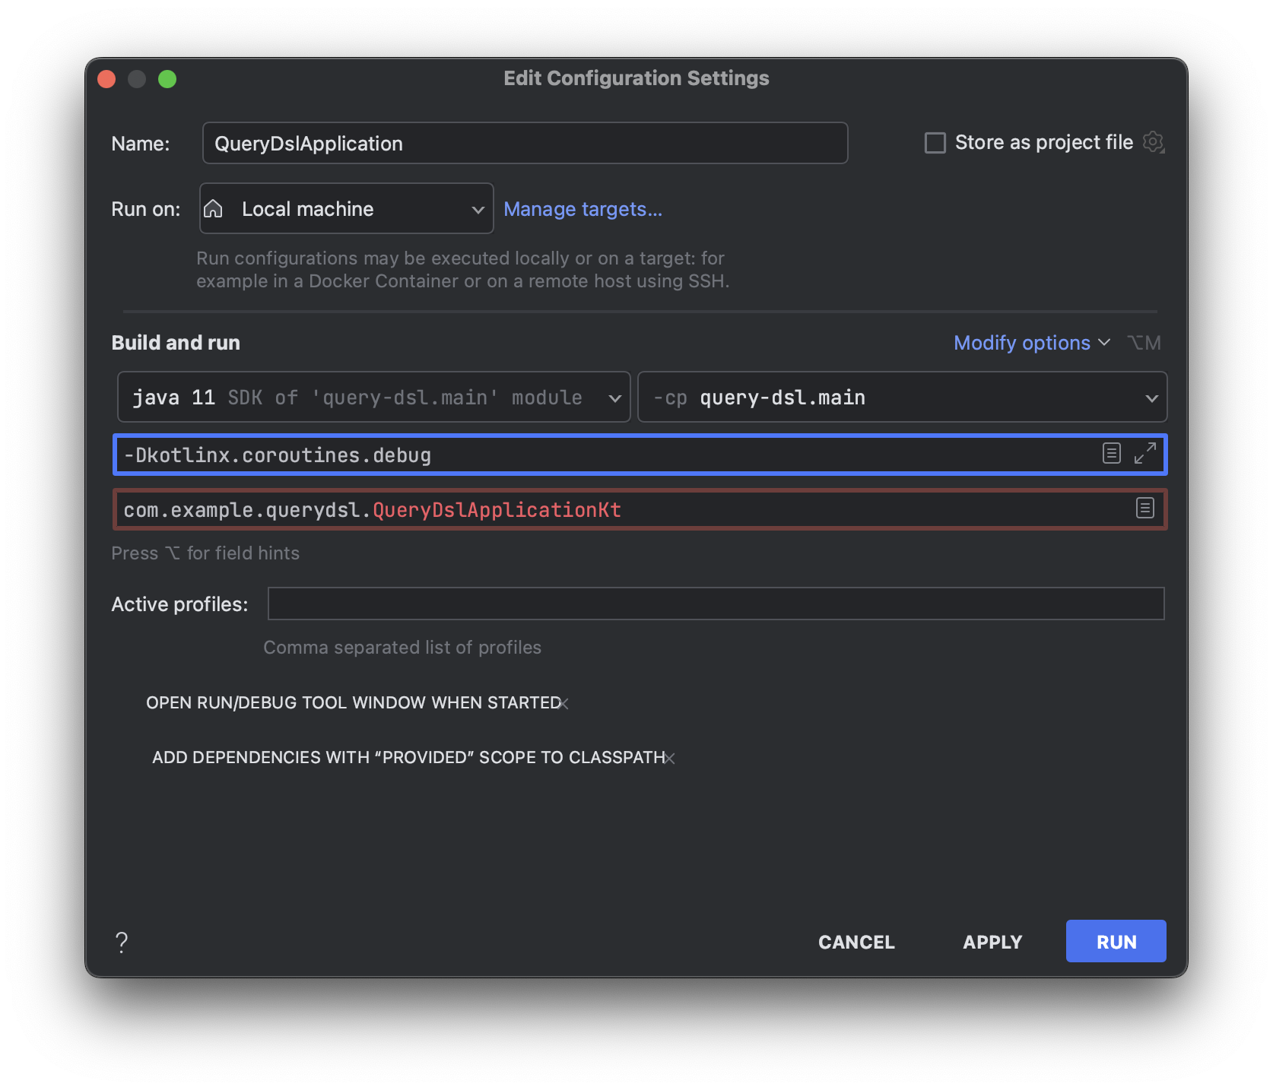Close the dialog with red window button
Screen dimensions: 1273x1090
(106, 79)
